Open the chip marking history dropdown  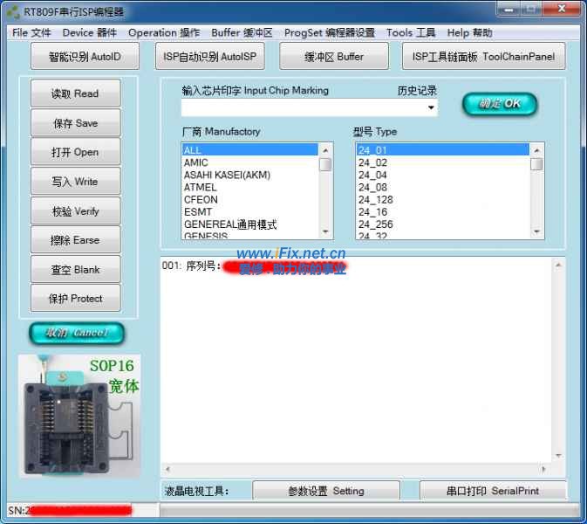point(431,108)
